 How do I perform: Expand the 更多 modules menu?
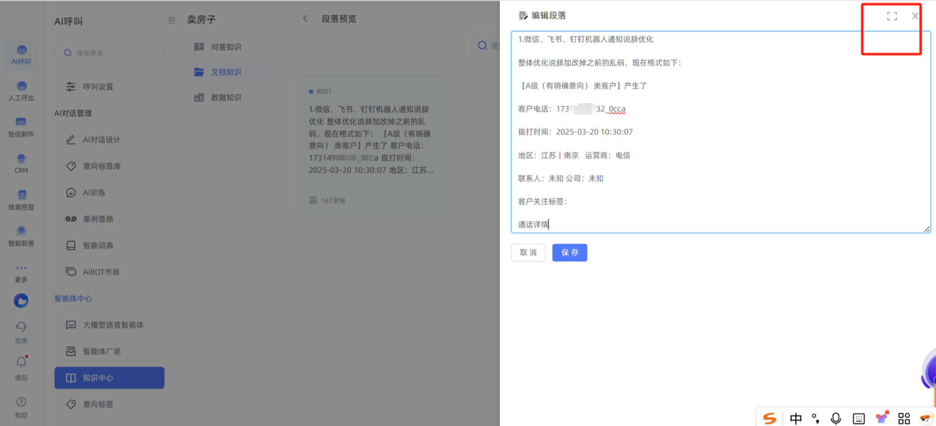pos(22,272)
